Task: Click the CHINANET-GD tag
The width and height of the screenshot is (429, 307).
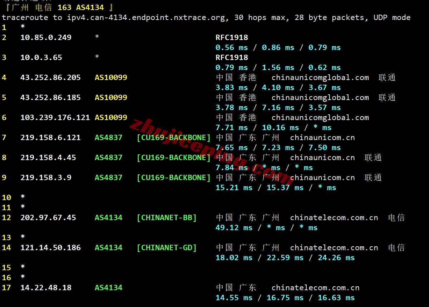Action: [x=167, y=248]
